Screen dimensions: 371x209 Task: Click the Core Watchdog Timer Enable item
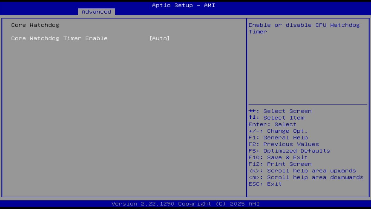tap(59, 38)
